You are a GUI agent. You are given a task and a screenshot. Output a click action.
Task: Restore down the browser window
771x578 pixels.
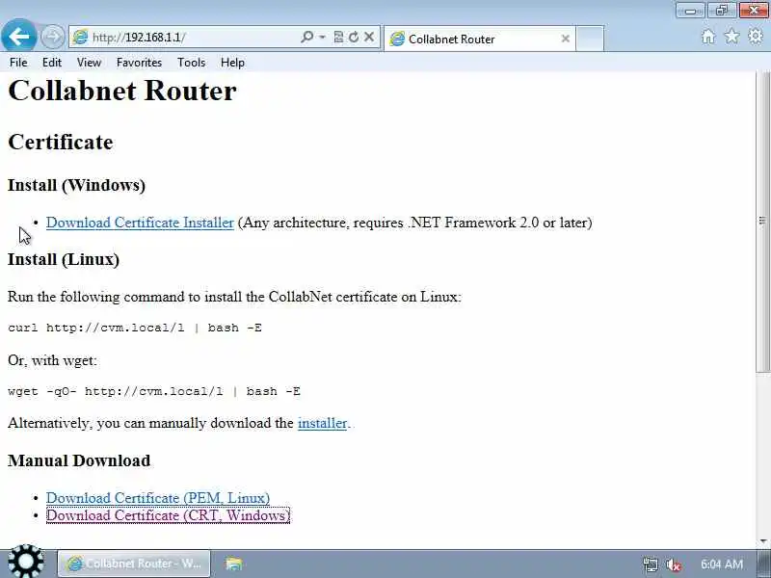coord(721,10)
